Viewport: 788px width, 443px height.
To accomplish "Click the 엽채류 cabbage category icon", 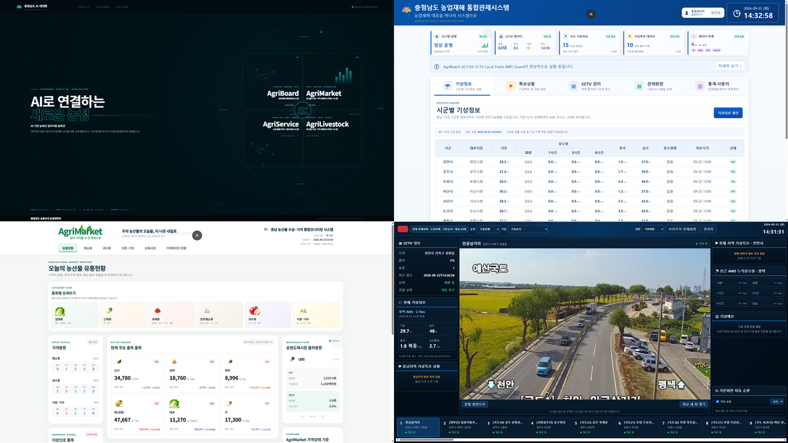I will coord(60,311).
